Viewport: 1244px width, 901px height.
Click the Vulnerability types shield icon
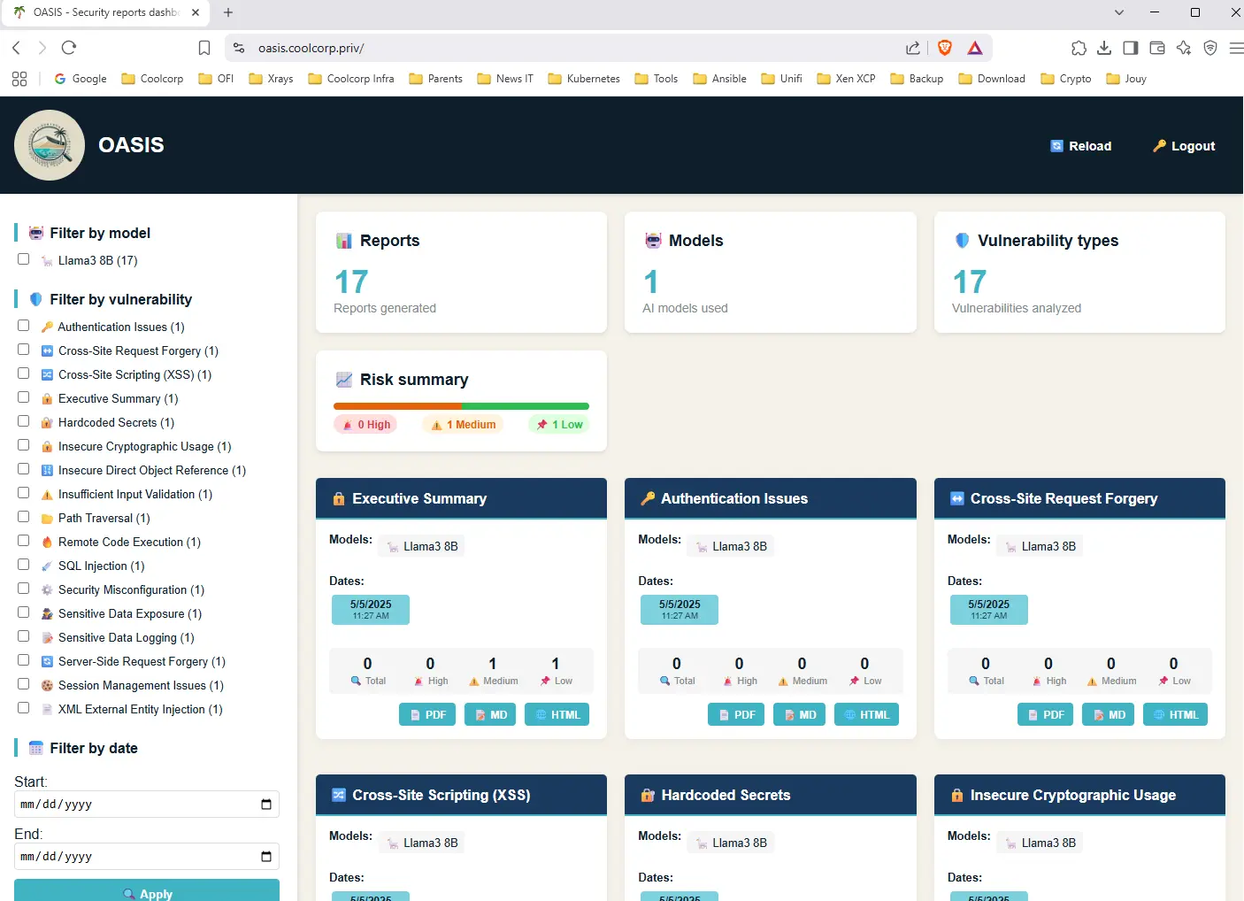pyautogui.click(x=962, y=241)
